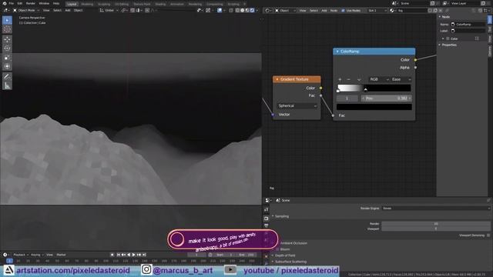Open the 3D viewport editor type selector

pos(6,10)
